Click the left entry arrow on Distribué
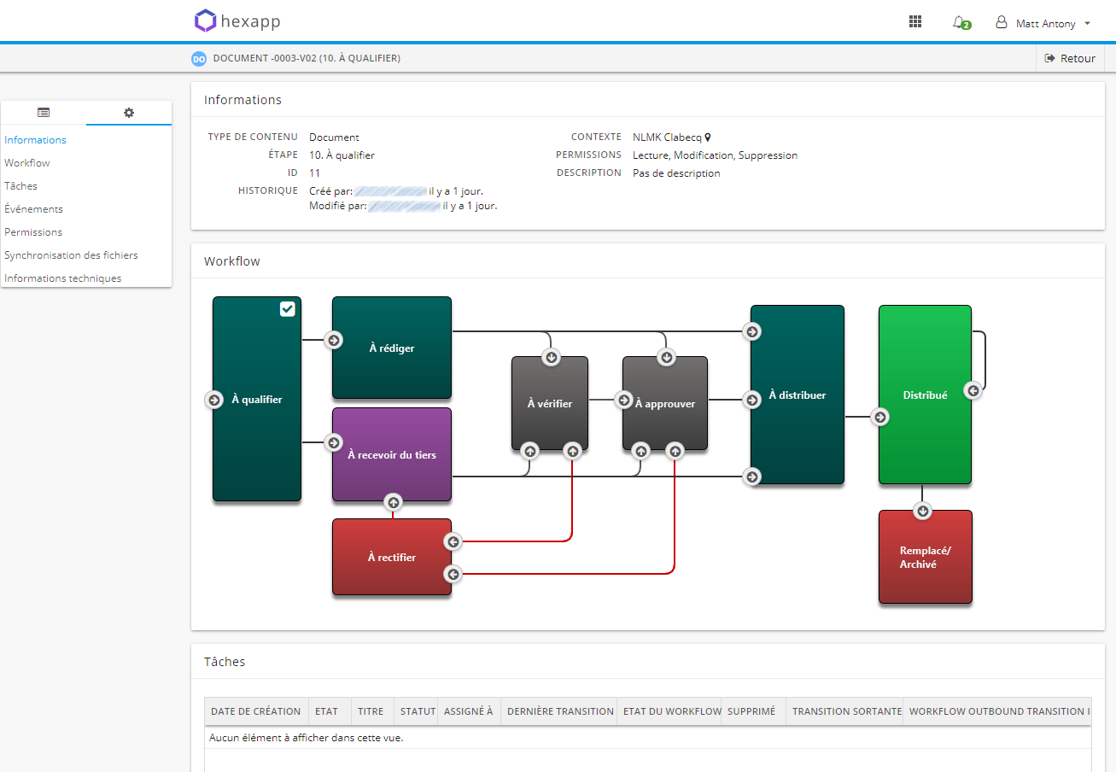The height and width of the screenshot is (772, 1116). pos(880,417)
